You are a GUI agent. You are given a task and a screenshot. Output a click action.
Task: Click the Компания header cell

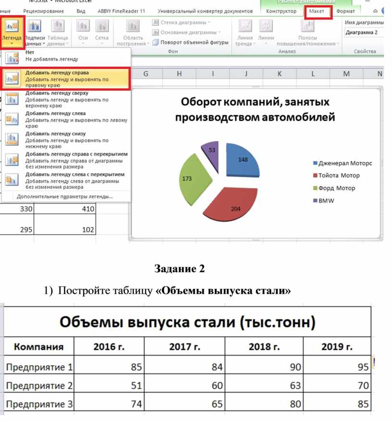pos(39,347)
